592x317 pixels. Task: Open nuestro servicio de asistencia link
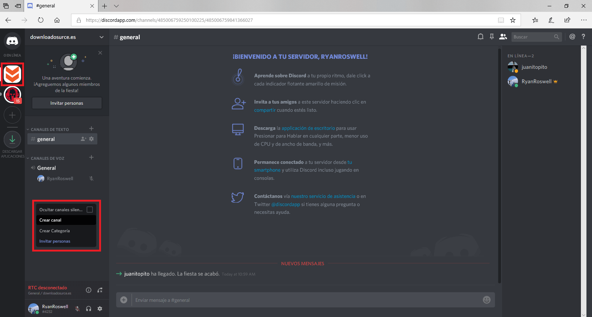pos(323,196)
